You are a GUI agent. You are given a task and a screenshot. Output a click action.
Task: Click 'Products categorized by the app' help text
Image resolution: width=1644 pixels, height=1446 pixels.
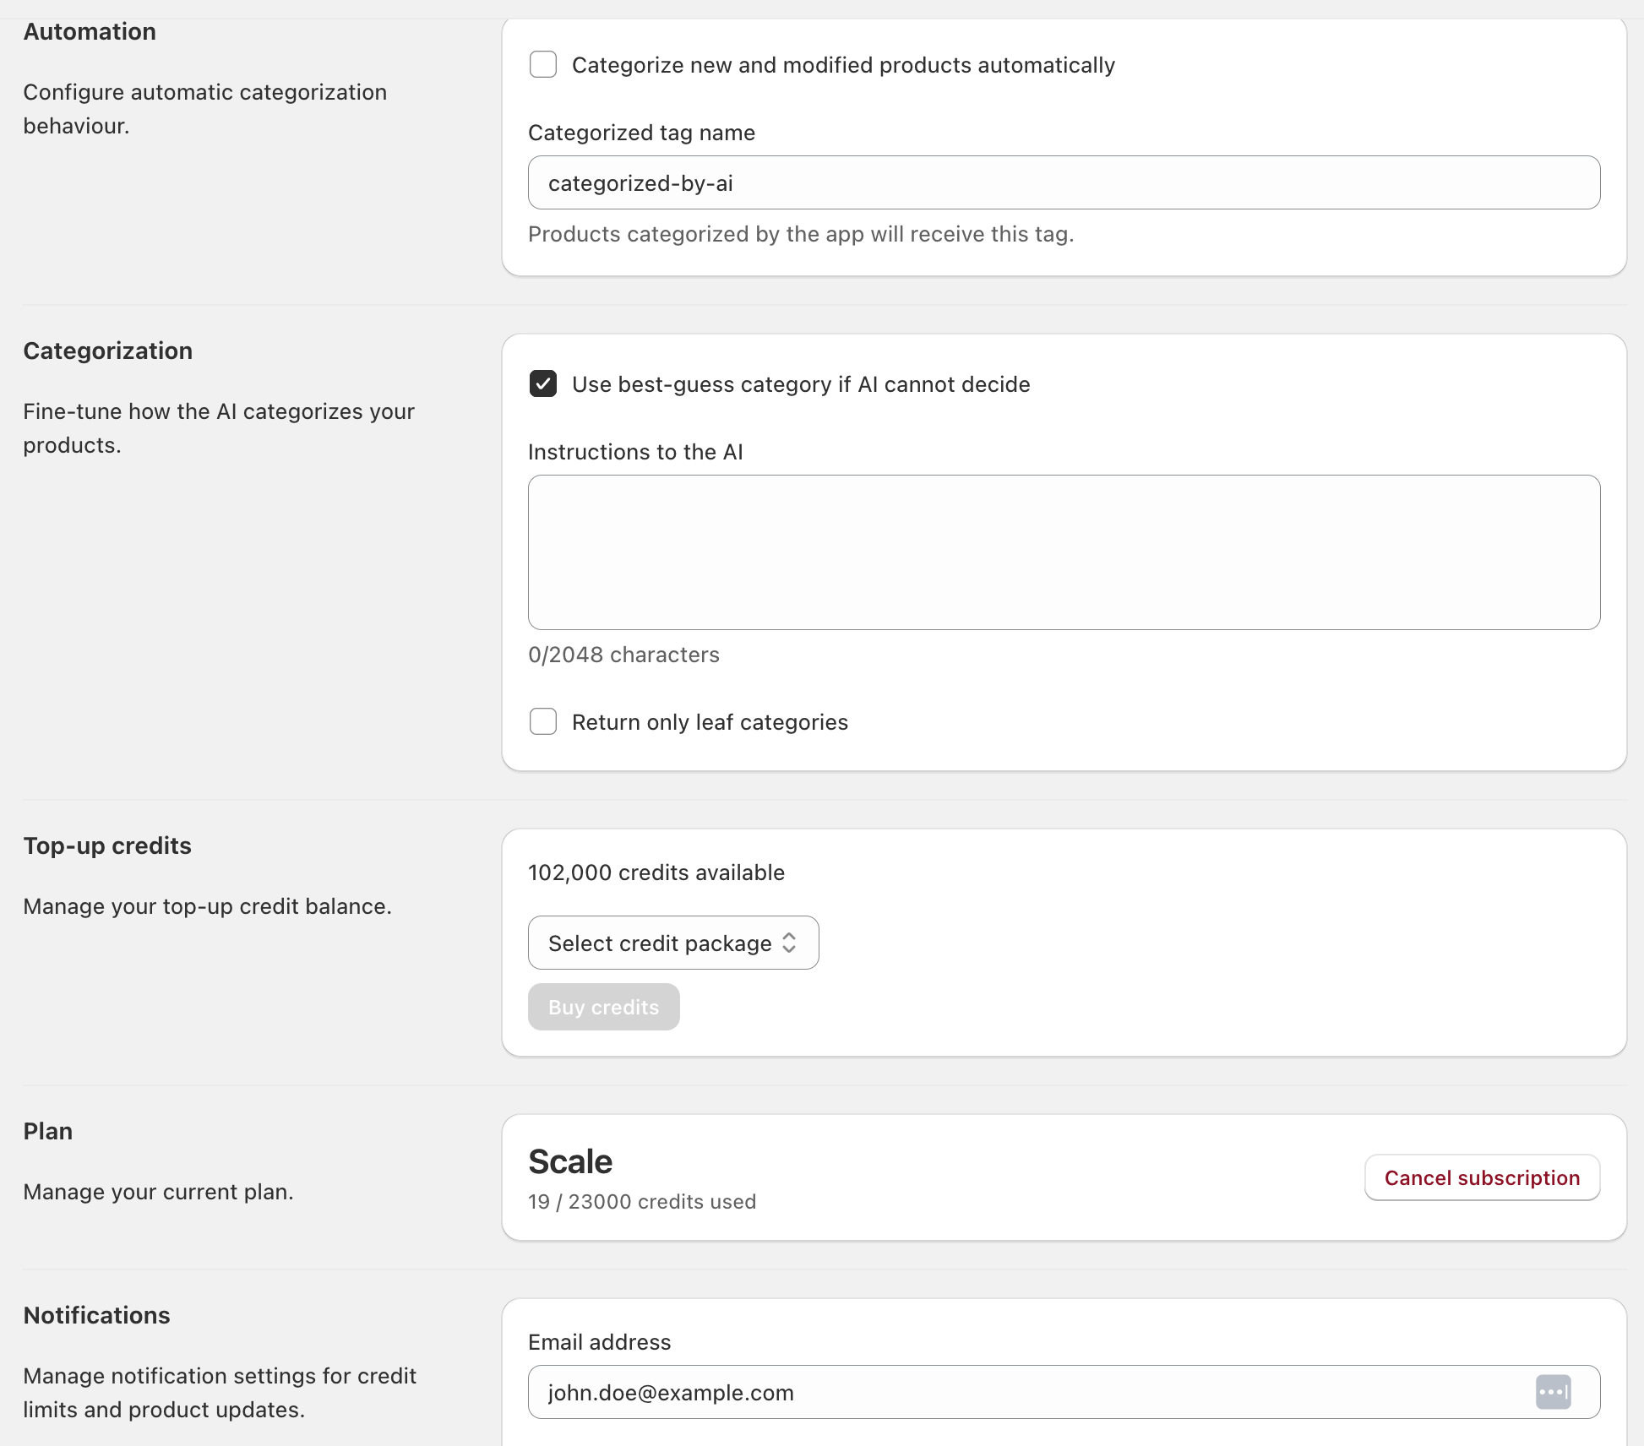[x=801, y=234]
